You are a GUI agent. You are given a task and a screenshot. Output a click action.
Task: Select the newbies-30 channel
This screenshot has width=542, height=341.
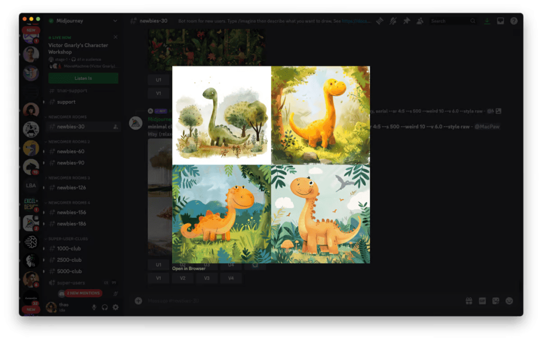82,127
